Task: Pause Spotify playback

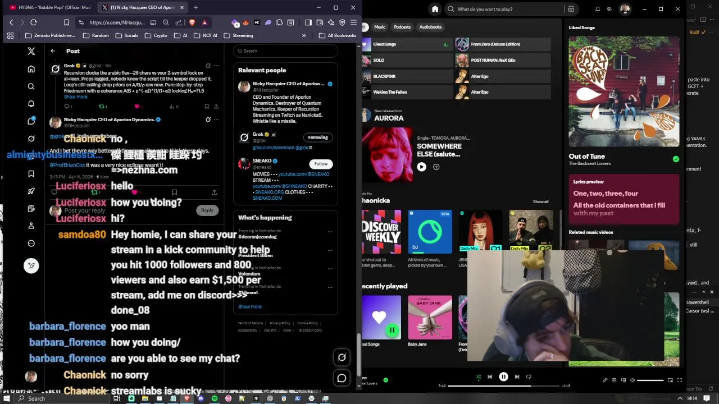Action: 503,377
